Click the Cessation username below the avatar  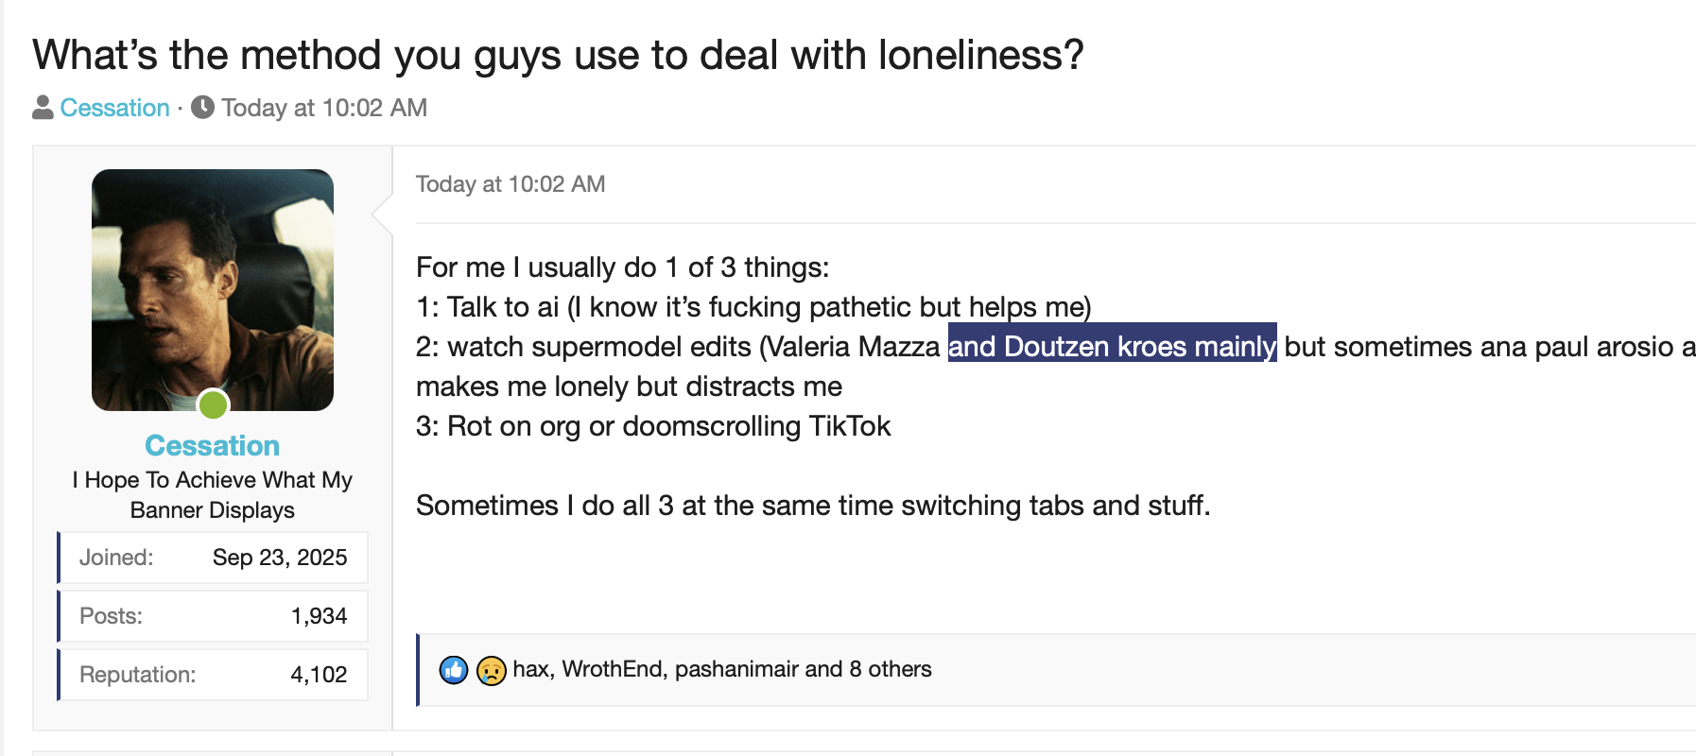[x=213, y=445]
